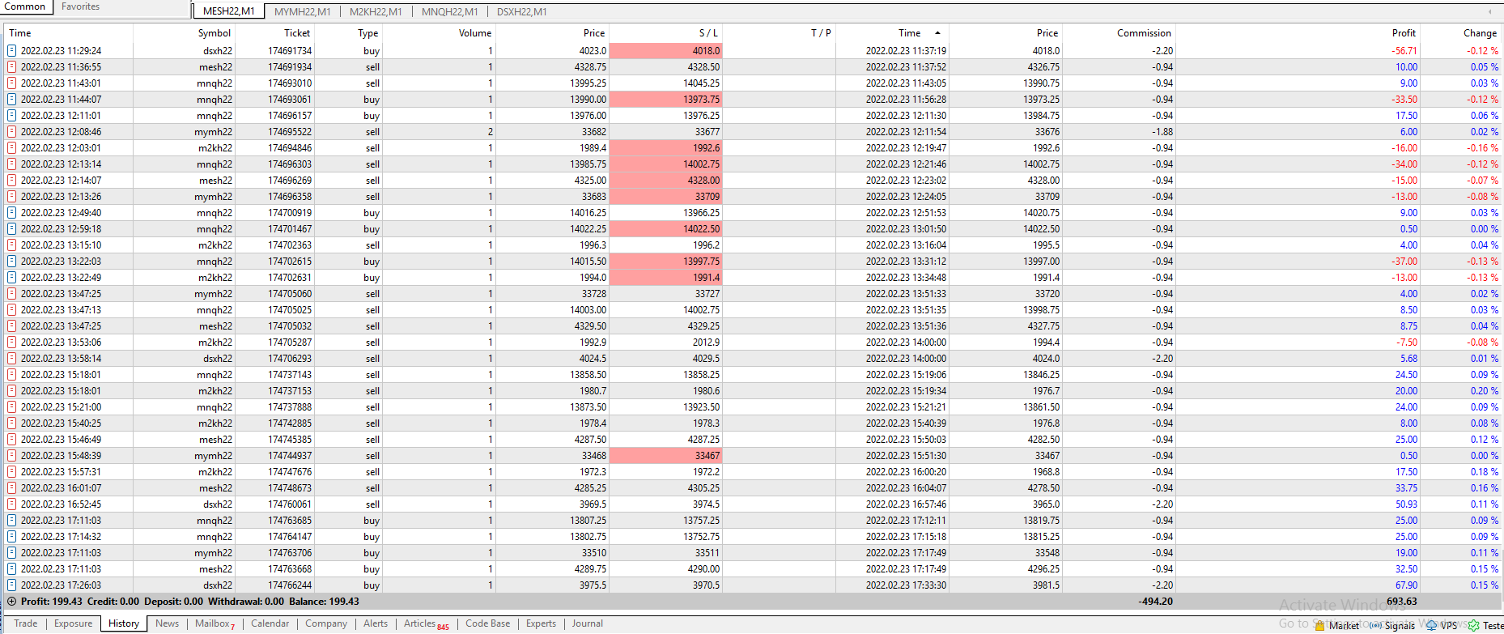1504x634 pixels.
Task: Open the Signals broadcast icon
Action: pos(1375,626)
